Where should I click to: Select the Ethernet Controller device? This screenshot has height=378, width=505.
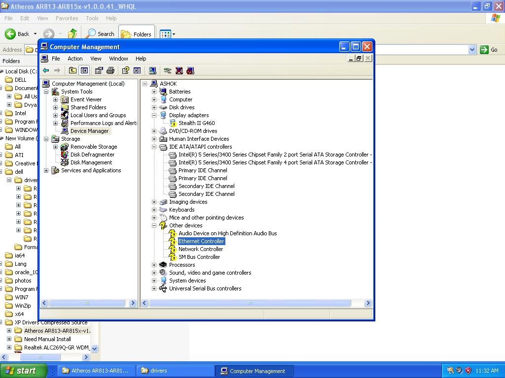[201, 241]
